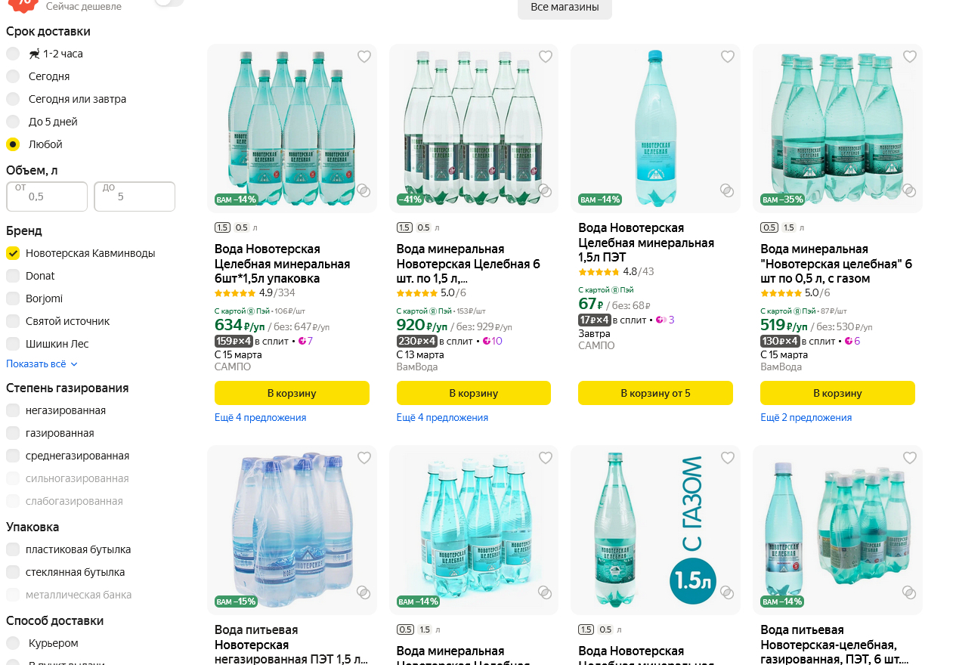The height and width of the screenshot is (665, 956).
Task: Favorite the питьевая негазированная water pack
Action: pyautogui.click(x=364, y=458)
